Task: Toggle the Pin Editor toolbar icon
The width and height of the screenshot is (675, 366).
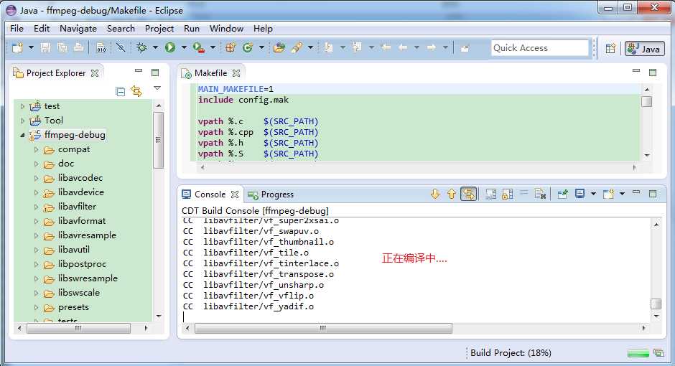Action: [465, 48]
